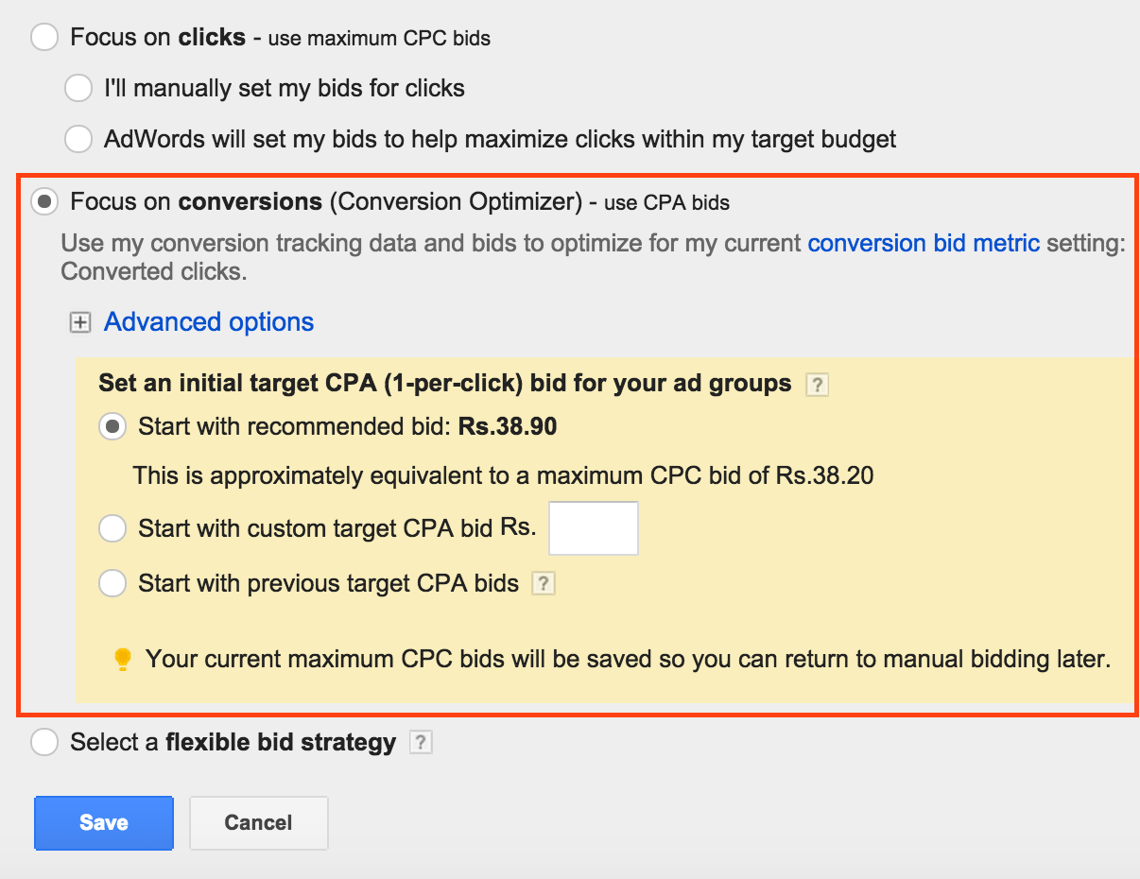Select Start with recommended bid Rs.38.90
The image size is (1140, 879).
[112, 426]
